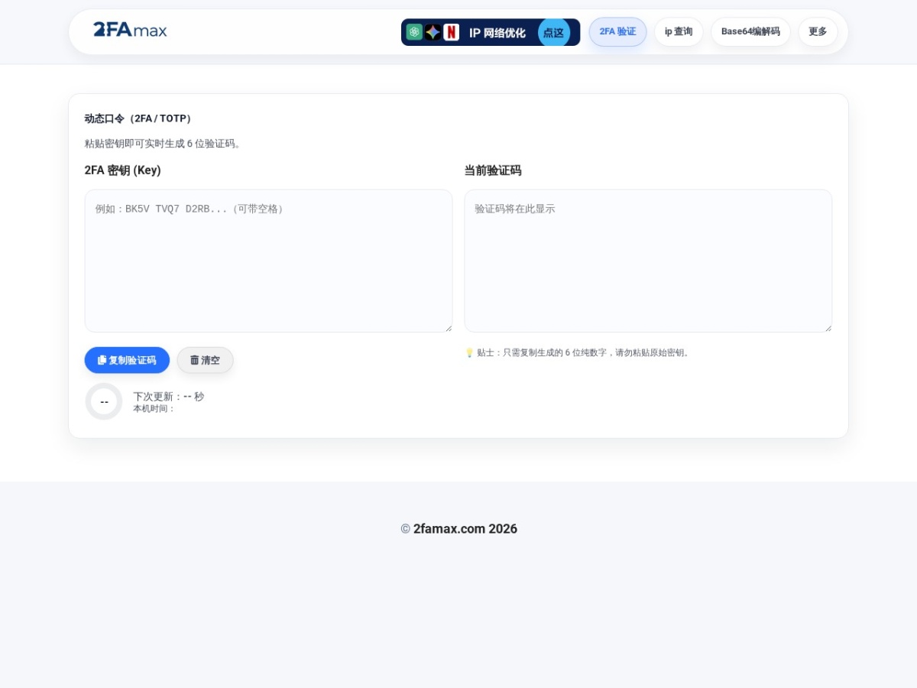Click the 清空 button
917x688 pixels.
pos(205,360)
